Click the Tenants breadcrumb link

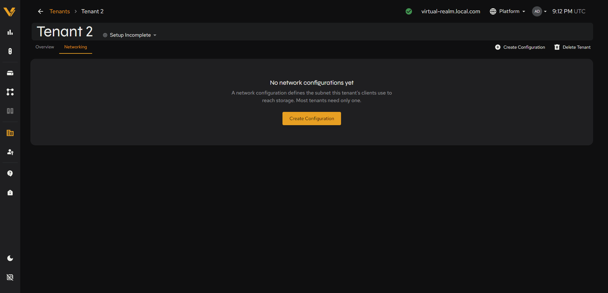[60, 11]
